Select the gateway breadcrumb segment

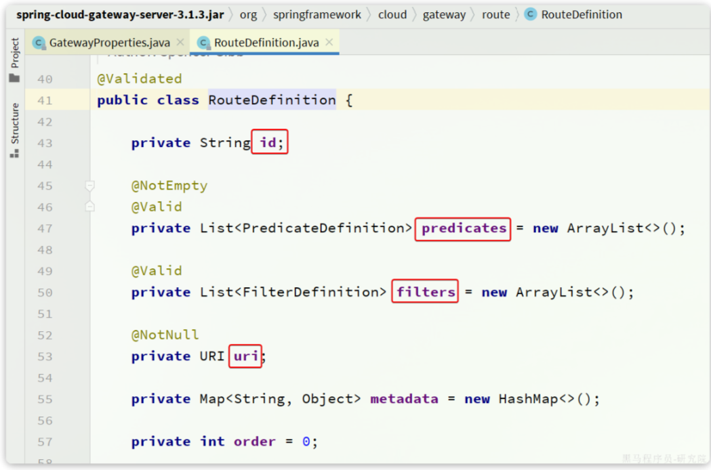444,14
